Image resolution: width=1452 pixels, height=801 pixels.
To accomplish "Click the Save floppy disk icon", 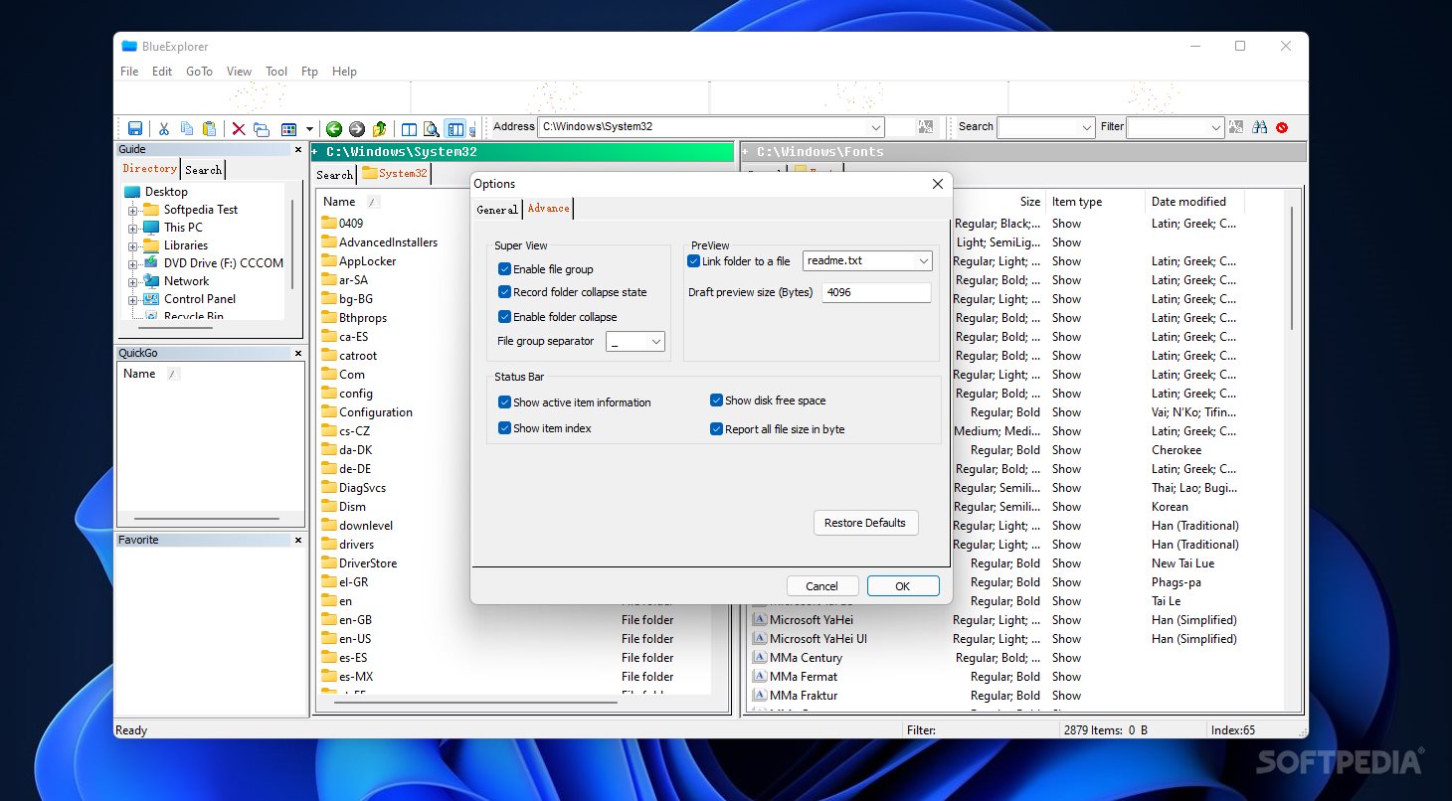I will tap(135, 128).
